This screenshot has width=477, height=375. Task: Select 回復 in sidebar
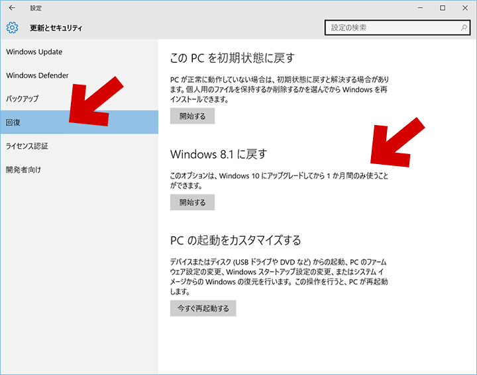79,122
